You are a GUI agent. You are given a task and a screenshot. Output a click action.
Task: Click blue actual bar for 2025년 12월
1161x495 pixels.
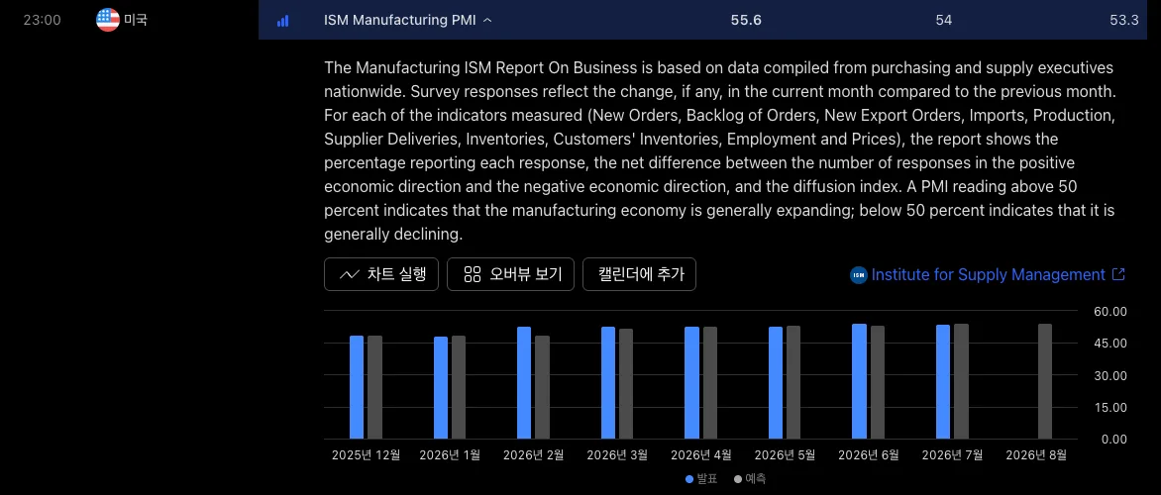tap(357, 388)
